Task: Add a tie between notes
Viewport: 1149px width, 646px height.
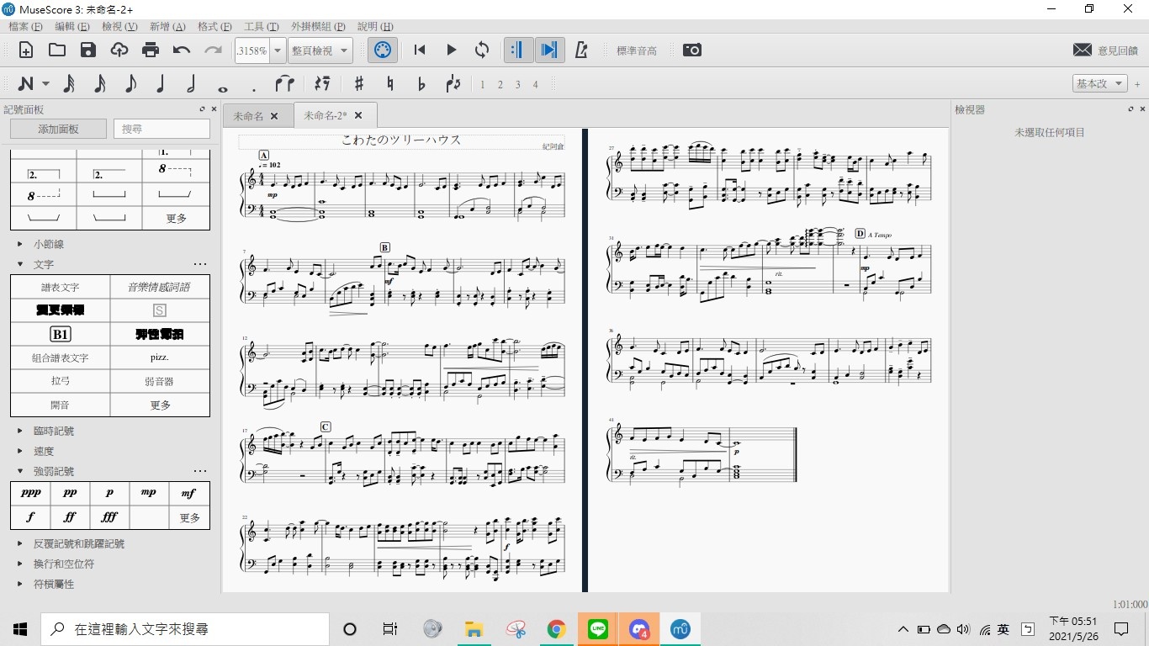Action: pyautogui.click(x=285, y=83)
